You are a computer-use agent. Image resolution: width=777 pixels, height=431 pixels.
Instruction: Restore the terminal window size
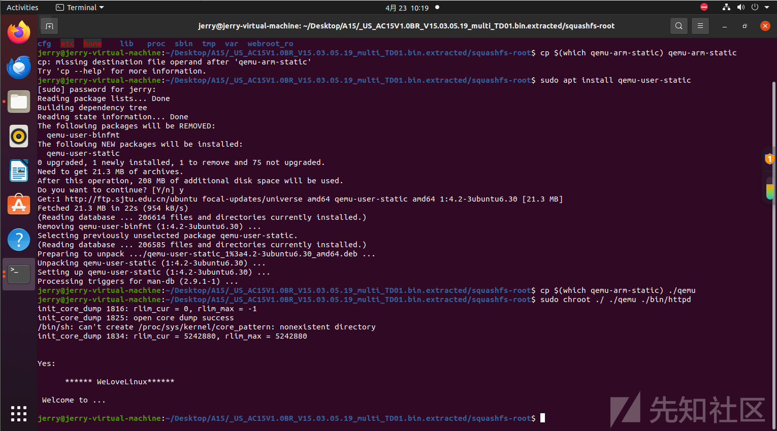tap(745, 26)
